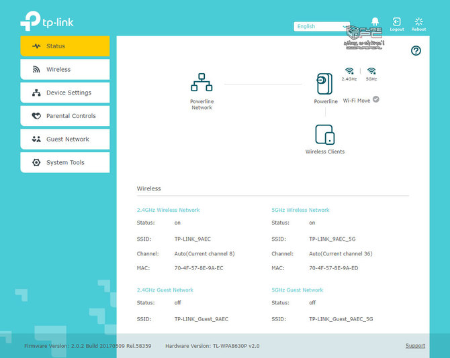Viewport: 450px width, 358px height.
Task: Open the Wireless menu item
Action: click(65, 69)
